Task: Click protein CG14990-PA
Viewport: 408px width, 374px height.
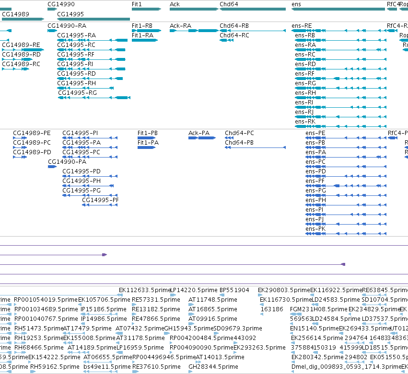Action: click(67, 162)
